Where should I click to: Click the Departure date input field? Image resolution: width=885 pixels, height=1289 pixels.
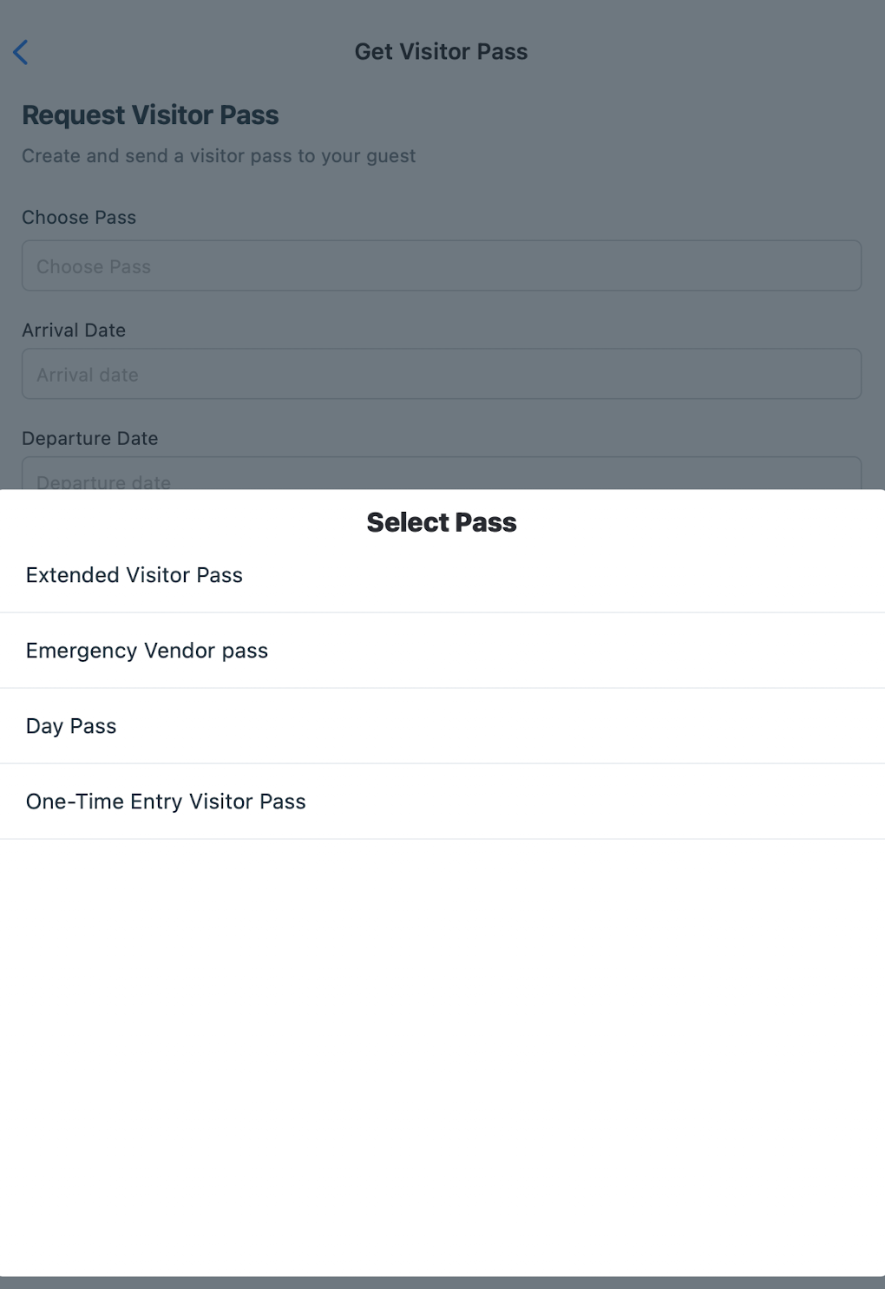click(441, 475)
